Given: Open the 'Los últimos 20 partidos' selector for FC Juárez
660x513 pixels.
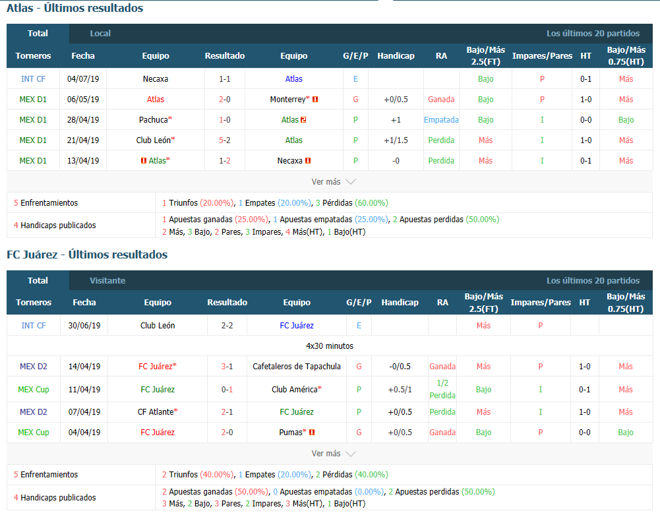Looking at the screenshot, I should click(x=593, y=281).
